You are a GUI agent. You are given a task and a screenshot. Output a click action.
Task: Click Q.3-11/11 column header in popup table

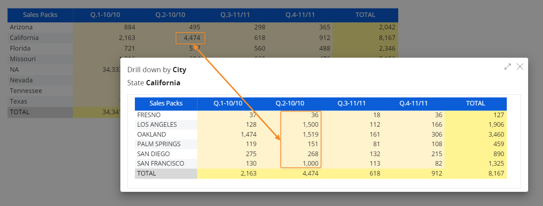click(351, 103)
